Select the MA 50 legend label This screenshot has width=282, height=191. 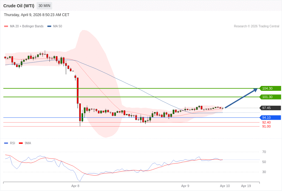pos(57,26)
